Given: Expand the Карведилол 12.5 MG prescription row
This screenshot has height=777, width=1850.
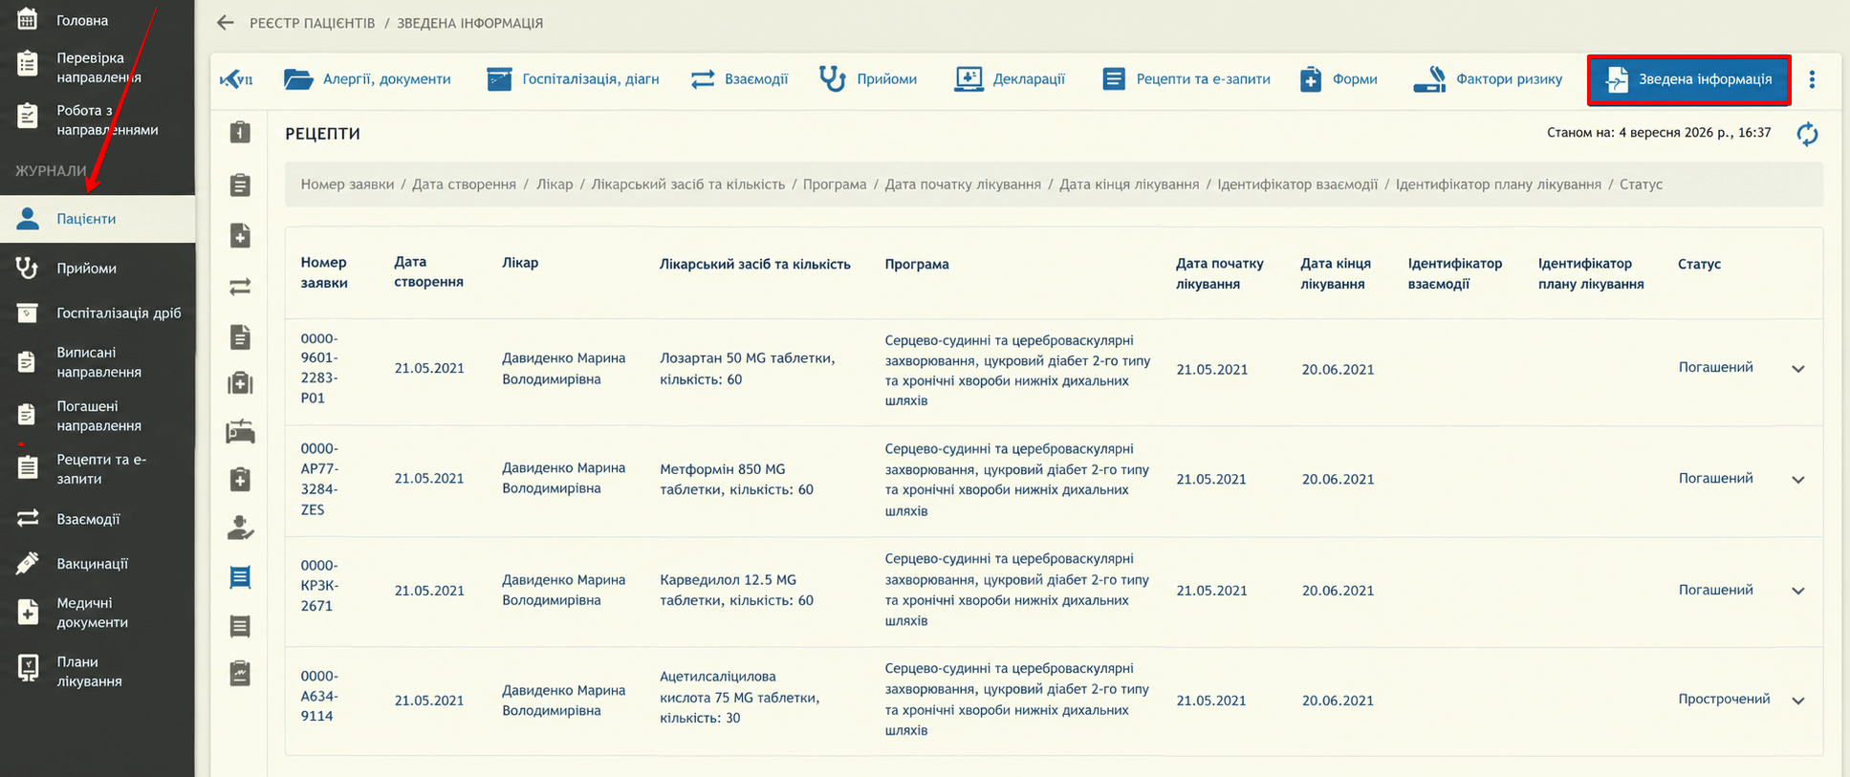Looking at the screenshot, I should pos(1797,591).
